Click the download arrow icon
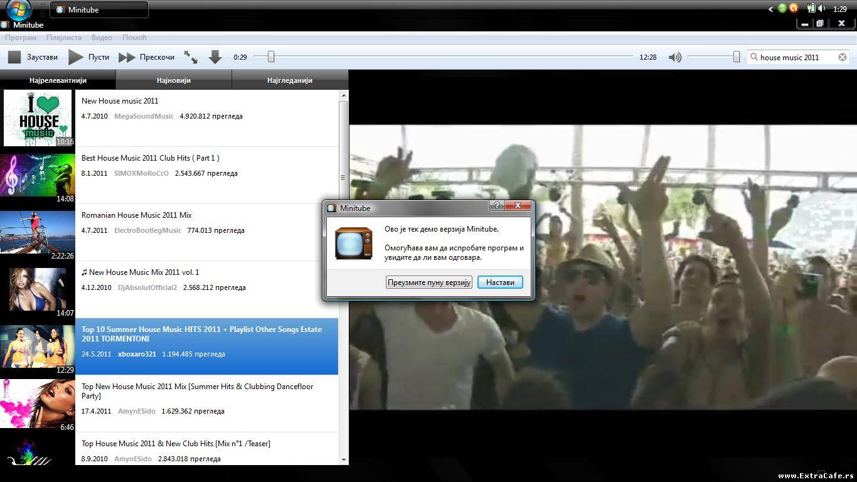857x482 pixels. pos(215,57)
